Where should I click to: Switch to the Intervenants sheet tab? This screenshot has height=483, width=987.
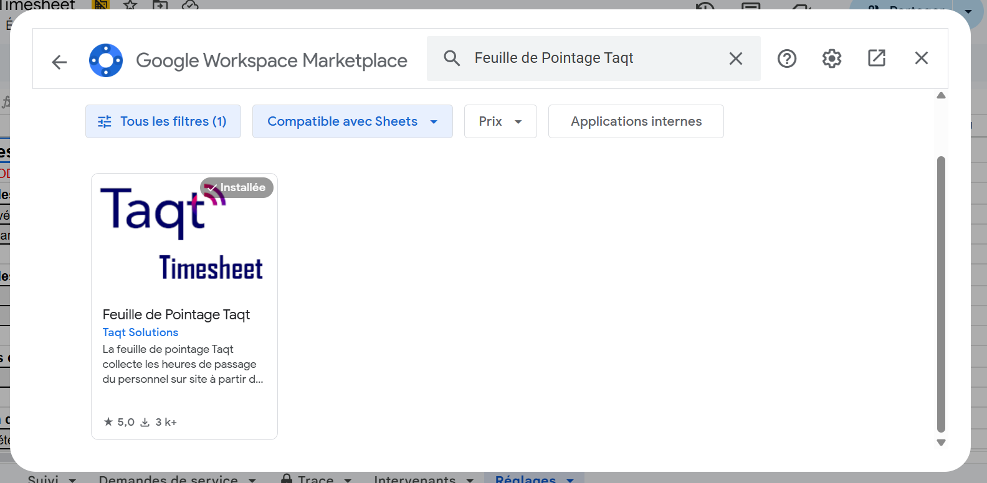[x=414, y=479]
